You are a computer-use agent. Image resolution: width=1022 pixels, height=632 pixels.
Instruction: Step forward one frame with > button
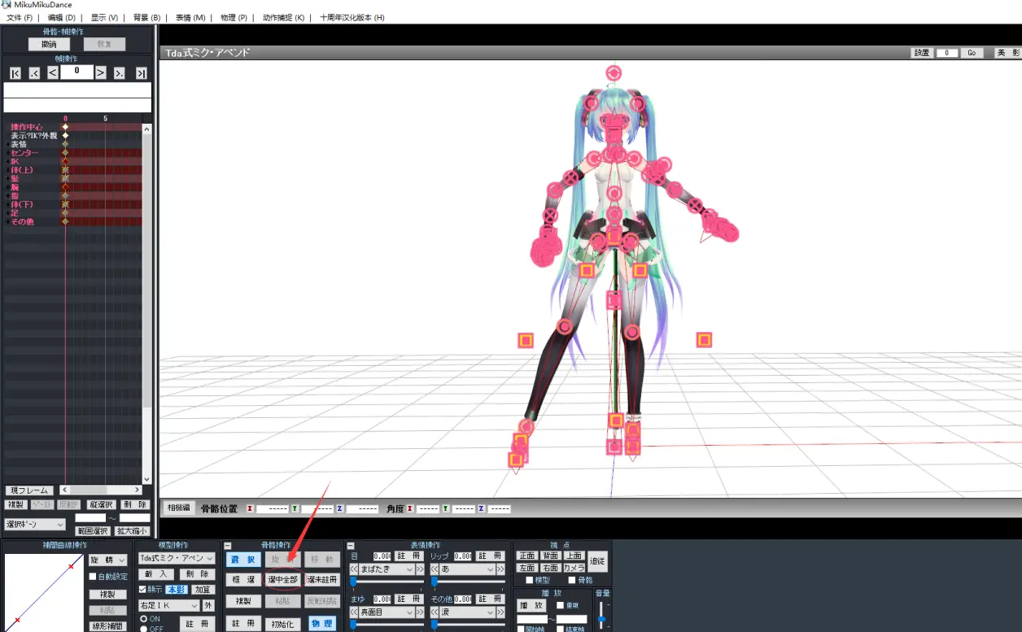101,73
